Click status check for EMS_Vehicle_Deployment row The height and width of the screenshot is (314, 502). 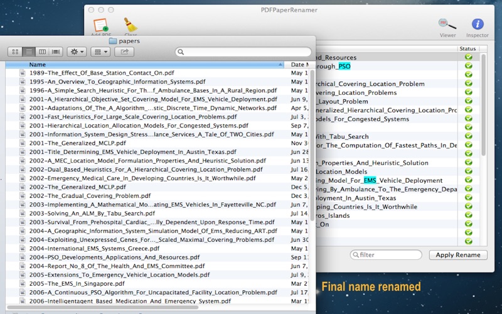click(x=468, y=180)
